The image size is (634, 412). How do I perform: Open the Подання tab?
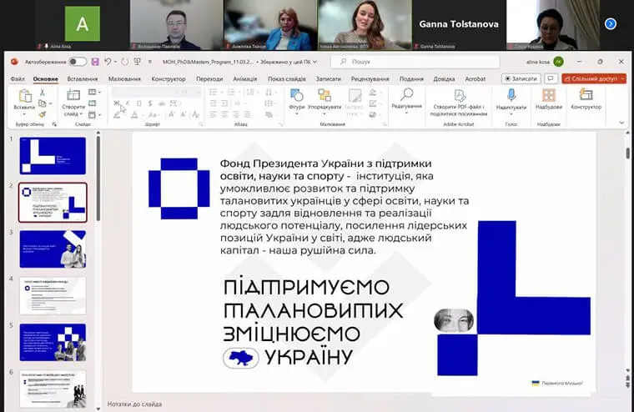[x=411, y=79]
